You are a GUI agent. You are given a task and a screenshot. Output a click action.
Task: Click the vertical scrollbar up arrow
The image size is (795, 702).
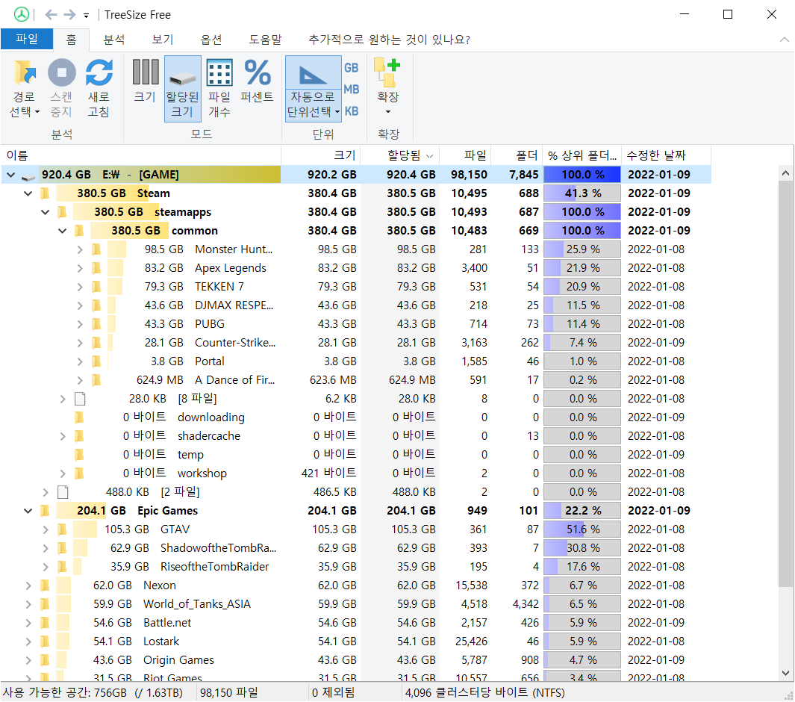(785, 173)
